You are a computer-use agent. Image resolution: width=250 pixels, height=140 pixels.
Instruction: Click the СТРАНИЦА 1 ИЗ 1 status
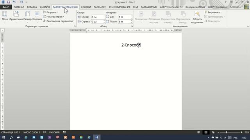coord(11,132)
